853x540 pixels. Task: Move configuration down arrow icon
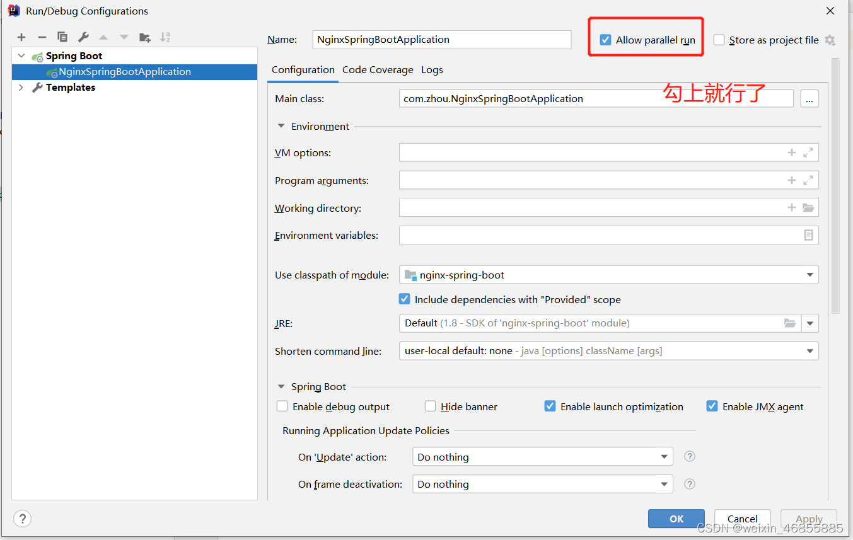point(124,37)
